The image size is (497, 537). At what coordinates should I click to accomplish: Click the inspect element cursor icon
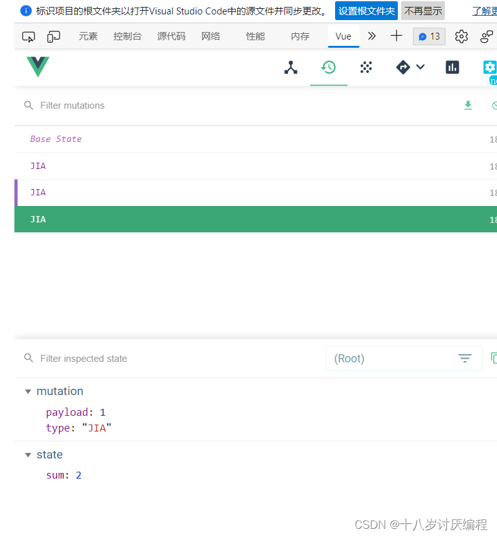[28, 36]
